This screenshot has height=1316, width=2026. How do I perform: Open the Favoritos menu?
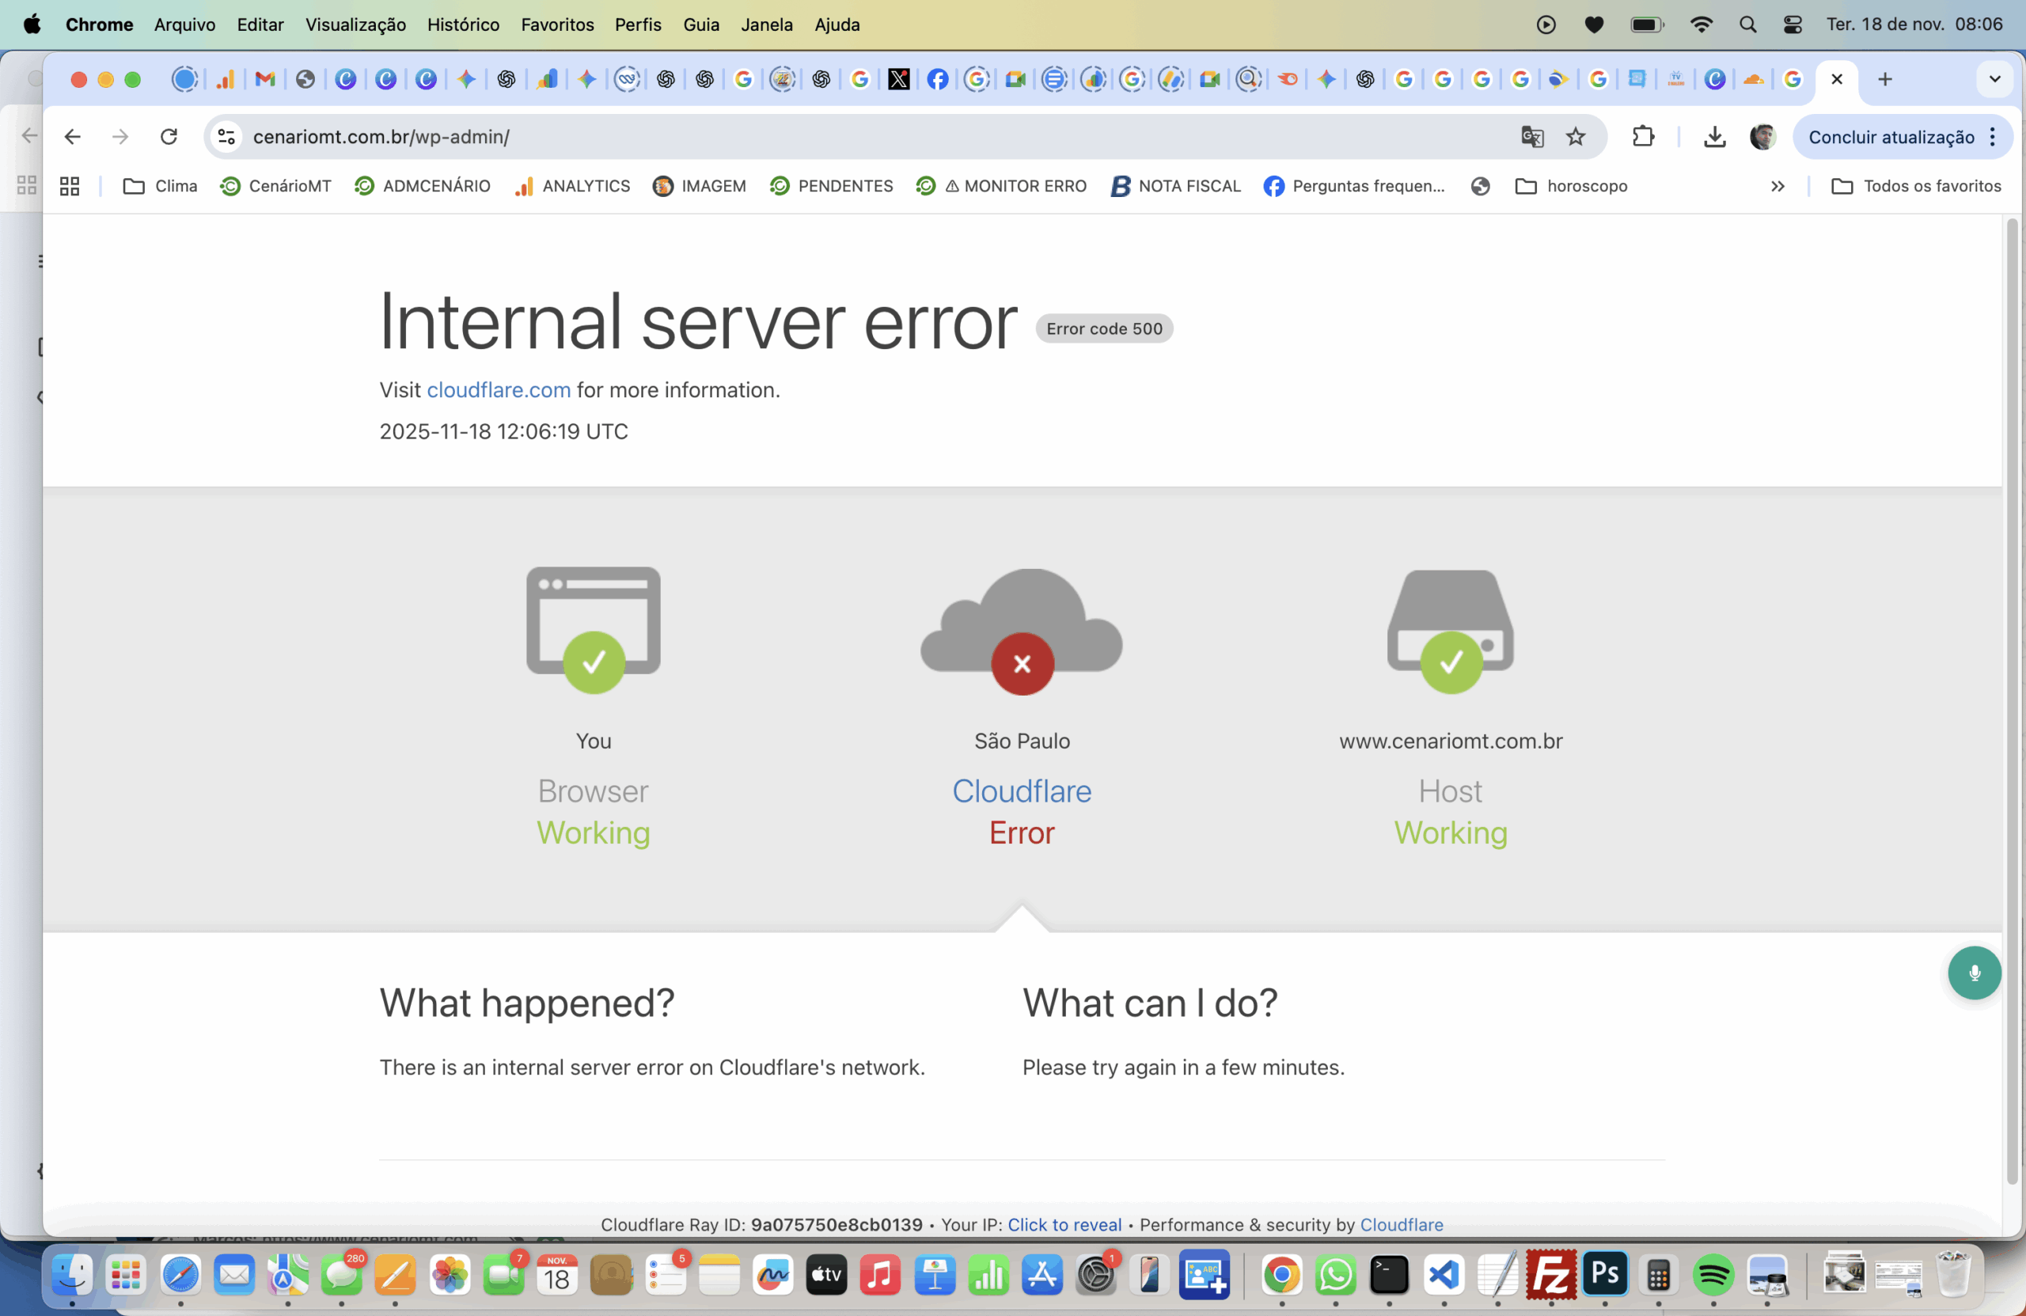pyautogui.click(x=556, y=25)
